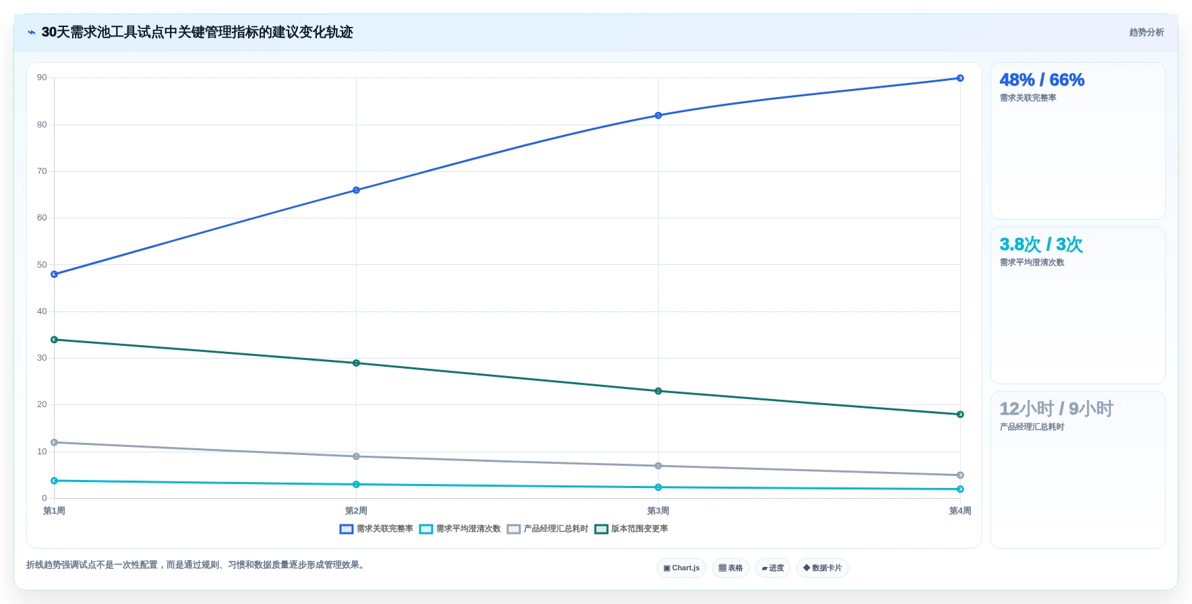This screenshot has width=1192, height=604.
Task: Click the 版本范围变更率 legend label
Action: click(640, 529)
